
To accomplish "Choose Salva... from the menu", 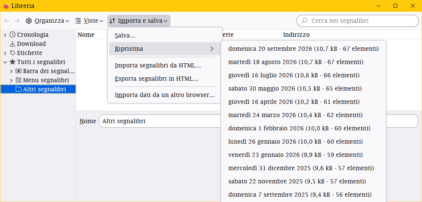I will pyautogui.click(x=165, y=36).
